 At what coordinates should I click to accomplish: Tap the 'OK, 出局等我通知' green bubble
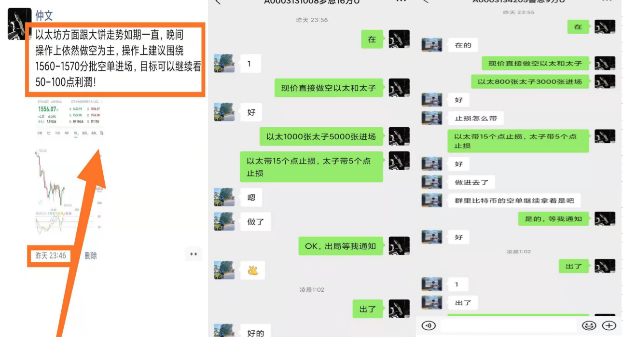[340, 246]
